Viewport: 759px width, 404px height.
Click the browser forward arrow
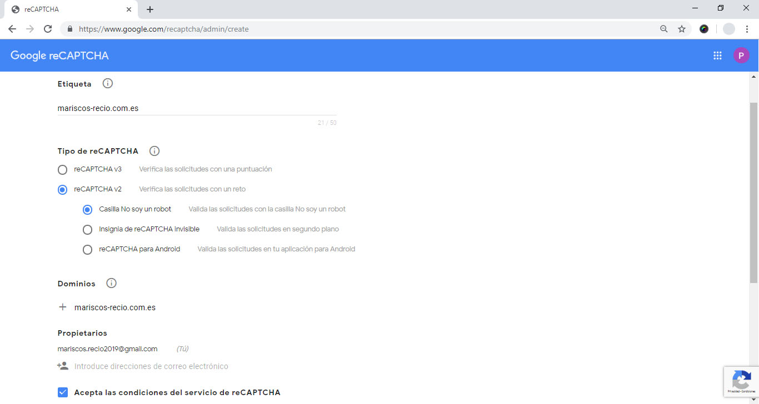coord(30,29)
